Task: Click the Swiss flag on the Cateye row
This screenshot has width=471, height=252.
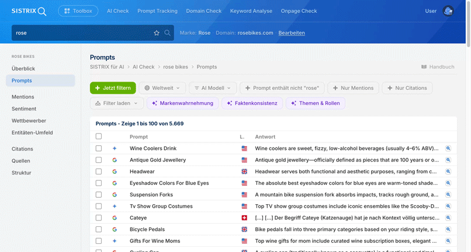Action: [244, 218]
